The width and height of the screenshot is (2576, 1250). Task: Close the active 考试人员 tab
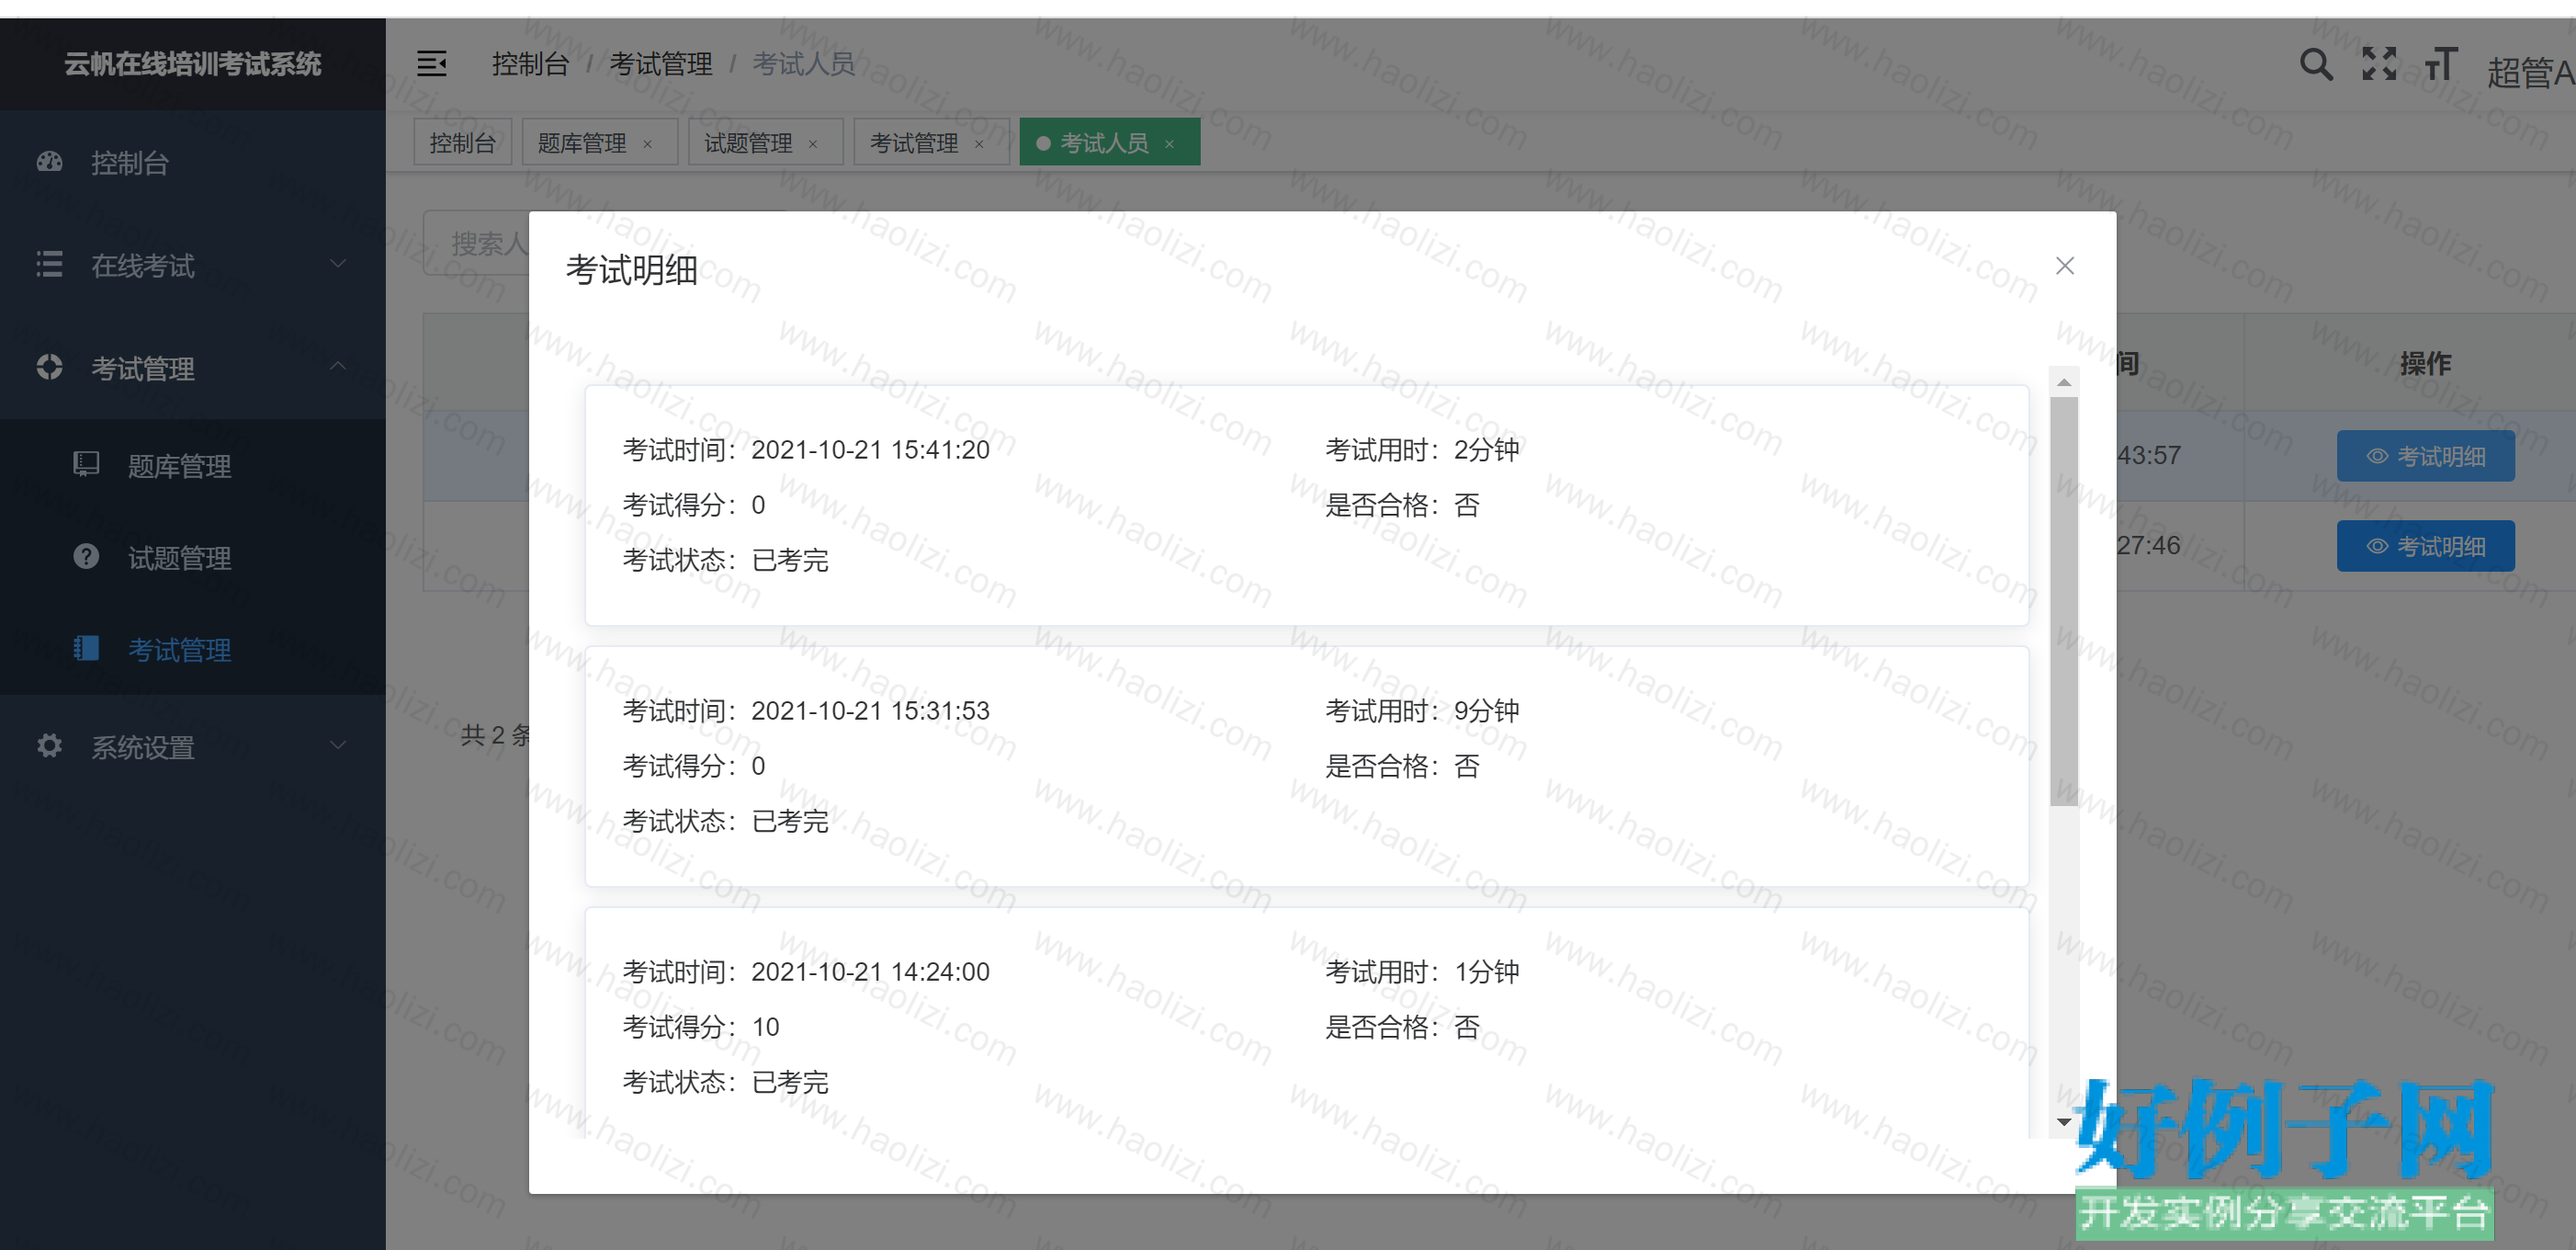click(x=1169, y=144)
